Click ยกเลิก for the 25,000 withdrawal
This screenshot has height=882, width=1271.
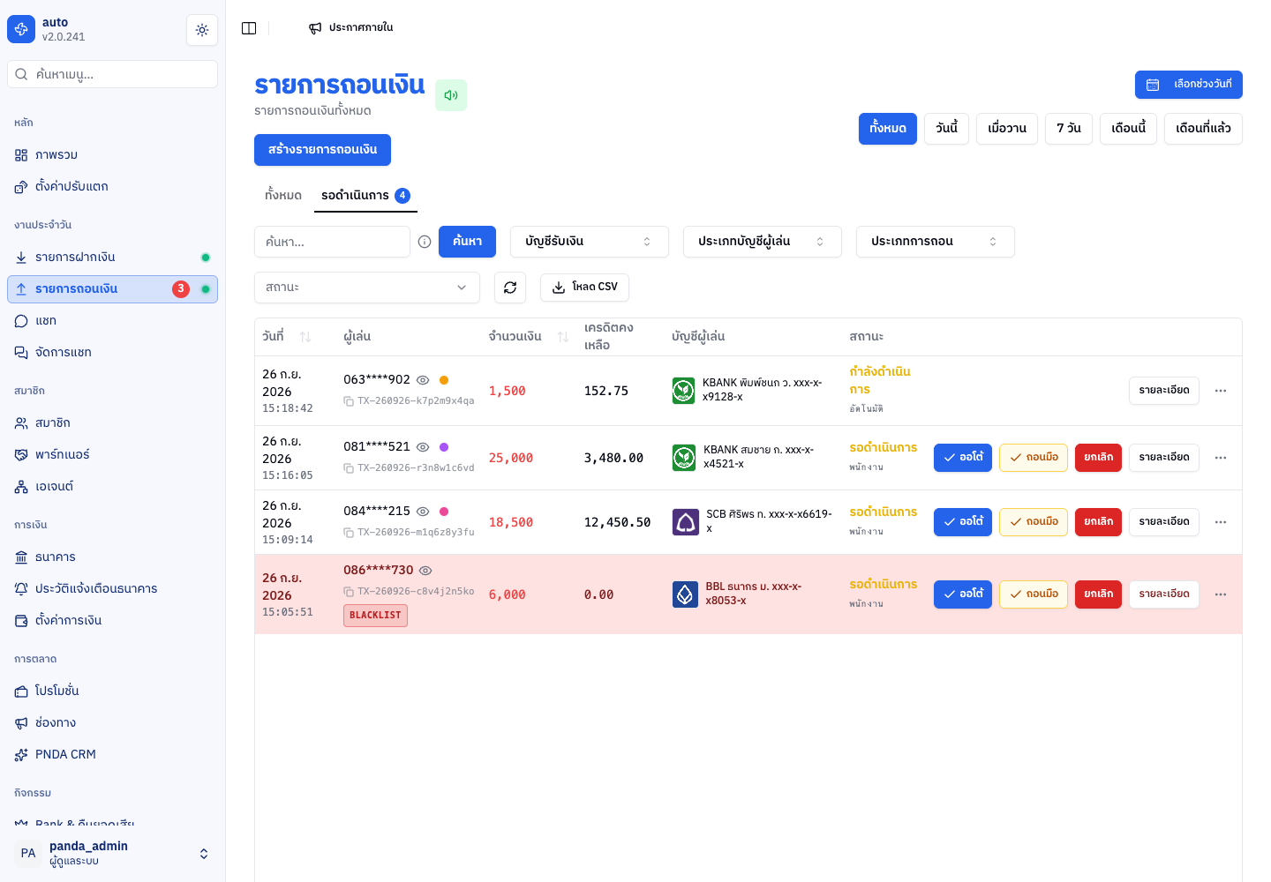1098,458
